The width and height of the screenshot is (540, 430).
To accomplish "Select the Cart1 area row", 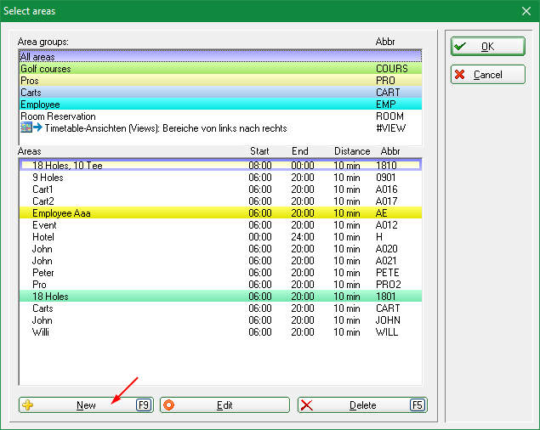I will (220, 189).
